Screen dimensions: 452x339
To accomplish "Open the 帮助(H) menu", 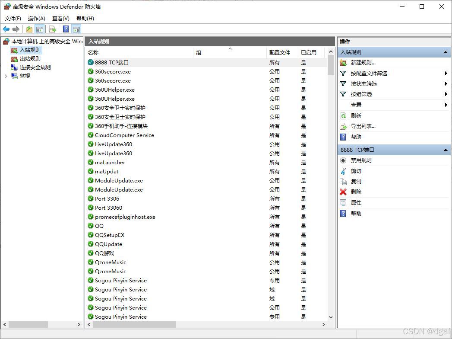I will click(85, 19).
